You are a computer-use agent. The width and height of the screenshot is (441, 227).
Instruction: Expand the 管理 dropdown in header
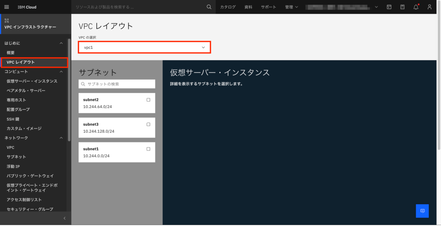click(292, 7)
